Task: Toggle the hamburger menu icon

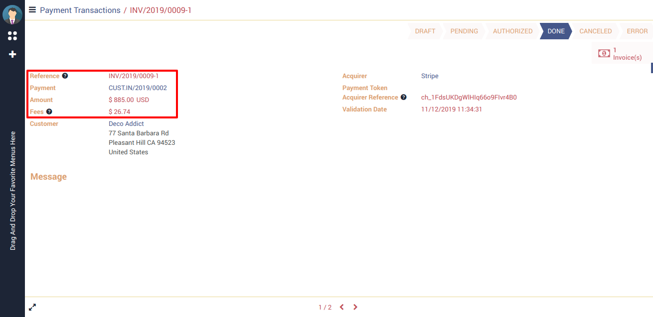Action: coord(32,9)
